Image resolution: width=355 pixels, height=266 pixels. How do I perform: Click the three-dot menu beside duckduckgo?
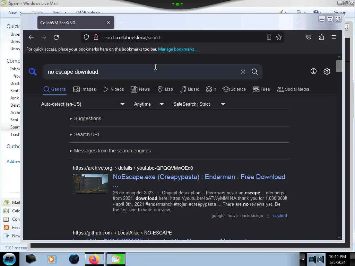(x=268, y=216)
